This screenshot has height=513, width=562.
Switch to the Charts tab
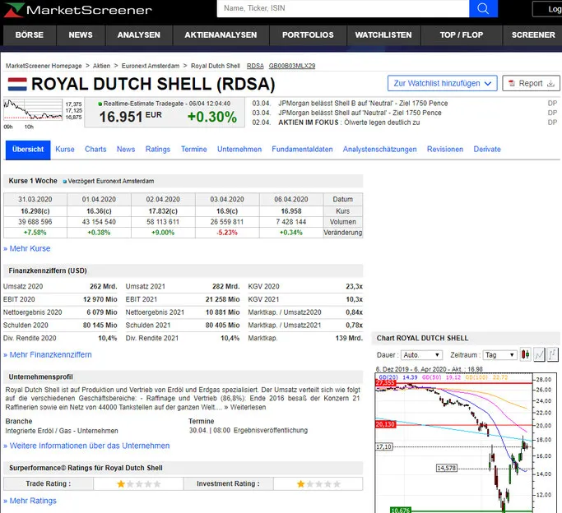[95, 150]
